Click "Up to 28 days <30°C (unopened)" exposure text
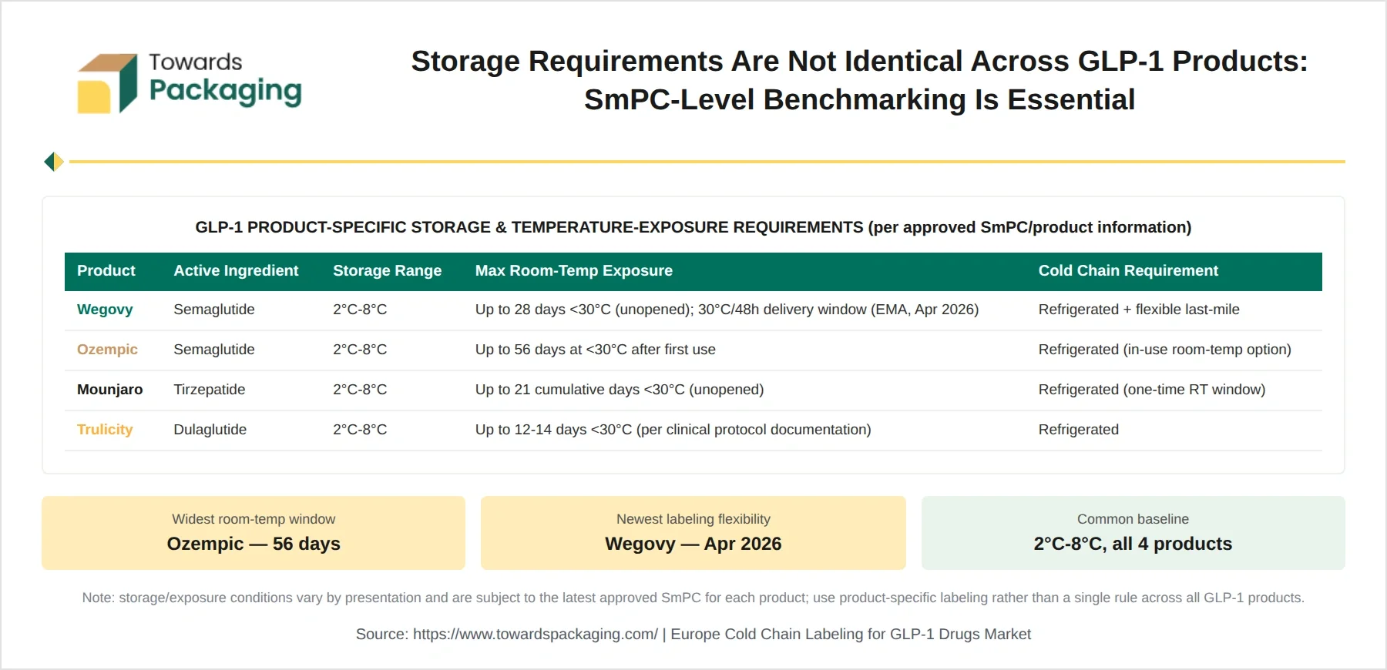The image size is (1387, 670). click(583, 310)
